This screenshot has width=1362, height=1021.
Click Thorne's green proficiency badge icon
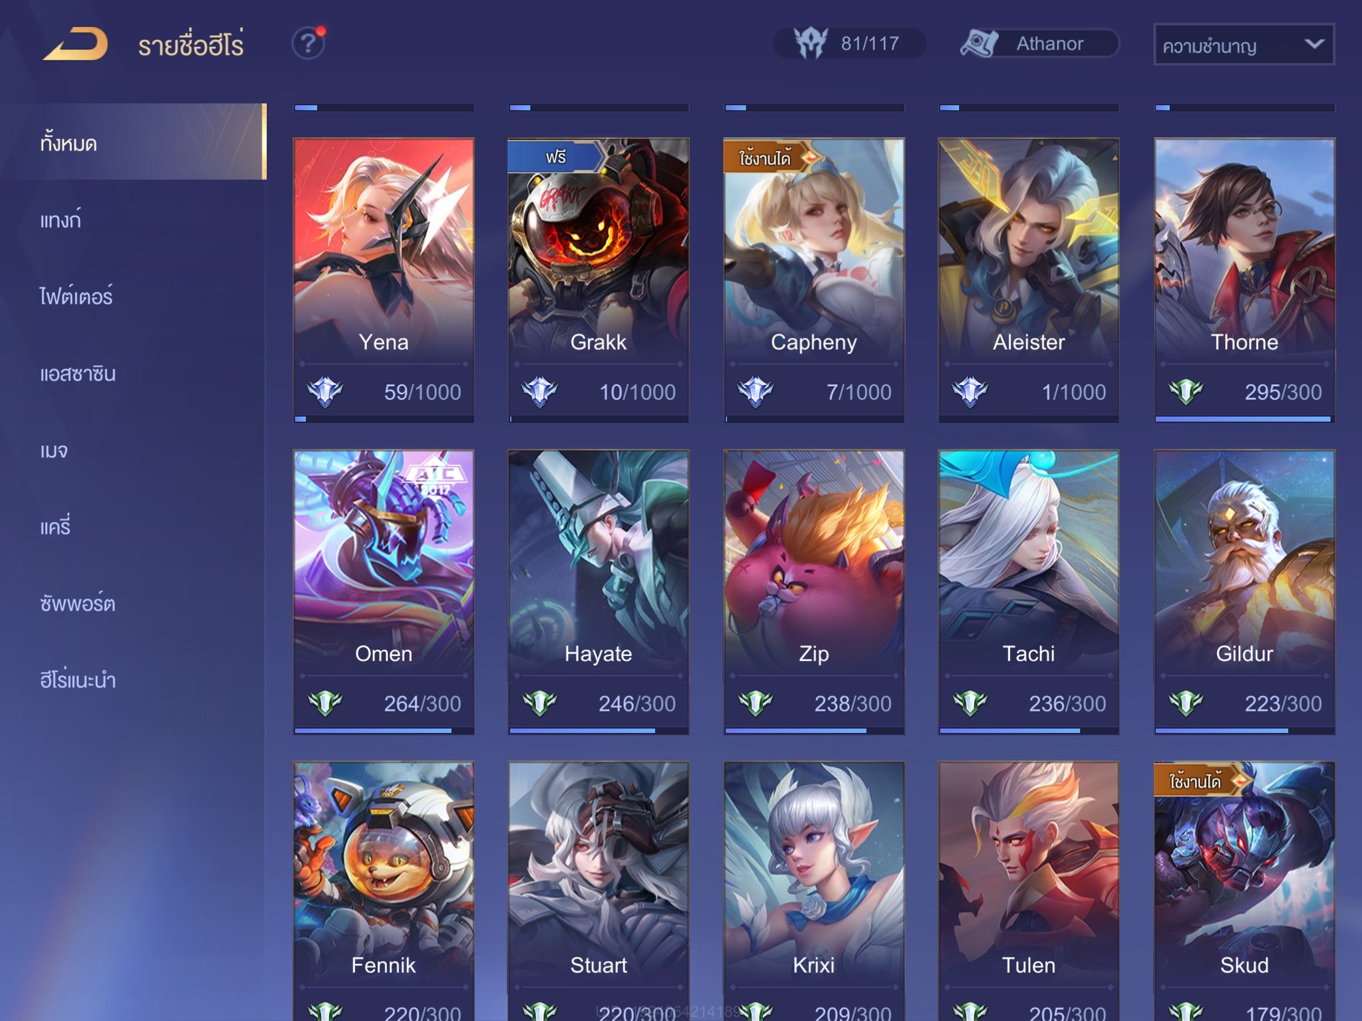click(x=1186, y=392)
